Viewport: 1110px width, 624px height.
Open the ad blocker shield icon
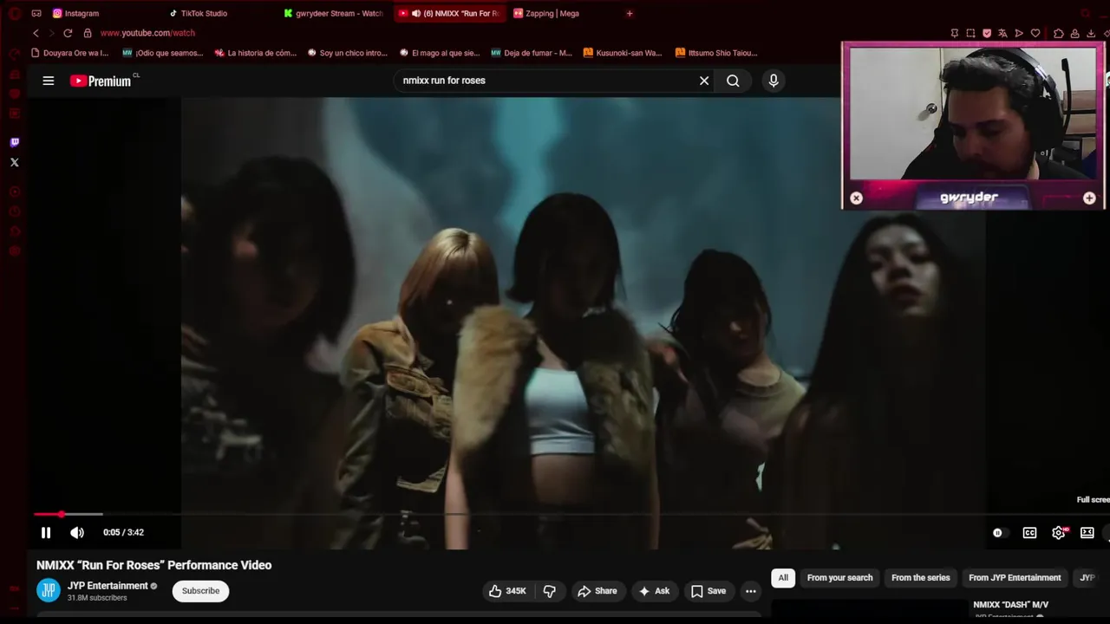(987, 33)
